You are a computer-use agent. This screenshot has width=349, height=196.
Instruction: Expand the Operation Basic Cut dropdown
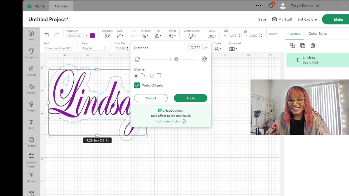pos(78,35)
